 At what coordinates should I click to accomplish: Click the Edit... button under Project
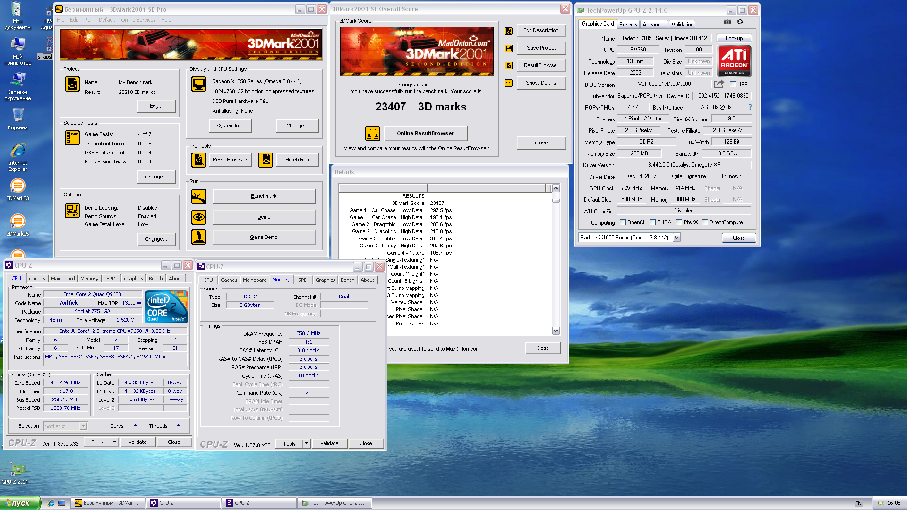click(156, 106)
